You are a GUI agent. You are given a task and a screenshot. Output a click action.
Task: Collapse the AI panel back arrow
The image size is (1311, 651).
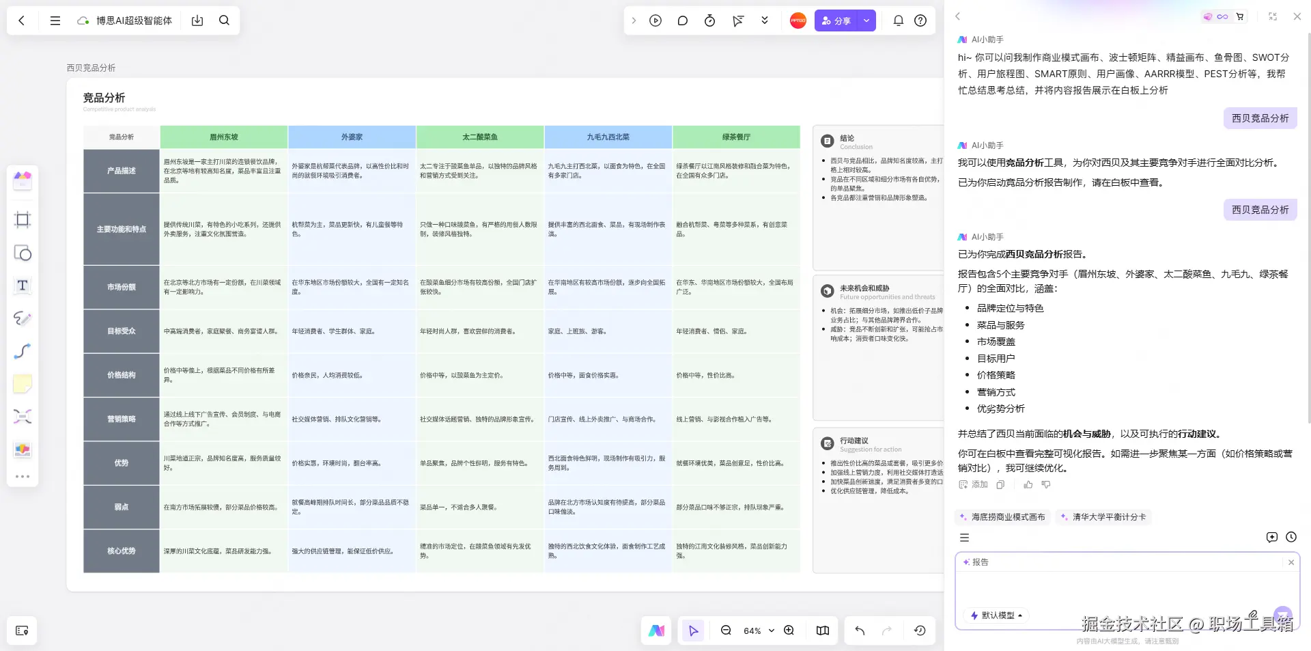(x=957, y=16)
